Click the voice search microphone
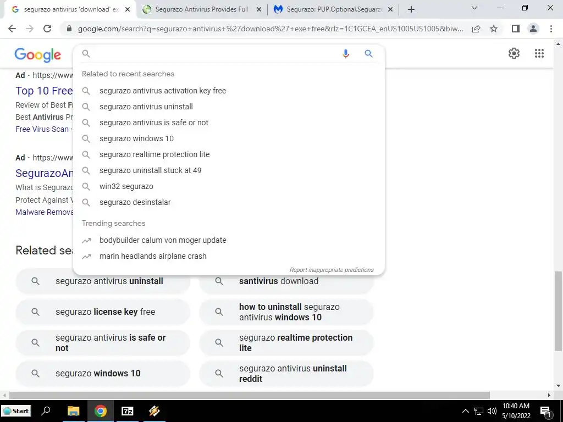This screenshot has width=563, height=422. click(x=345, y=54)
